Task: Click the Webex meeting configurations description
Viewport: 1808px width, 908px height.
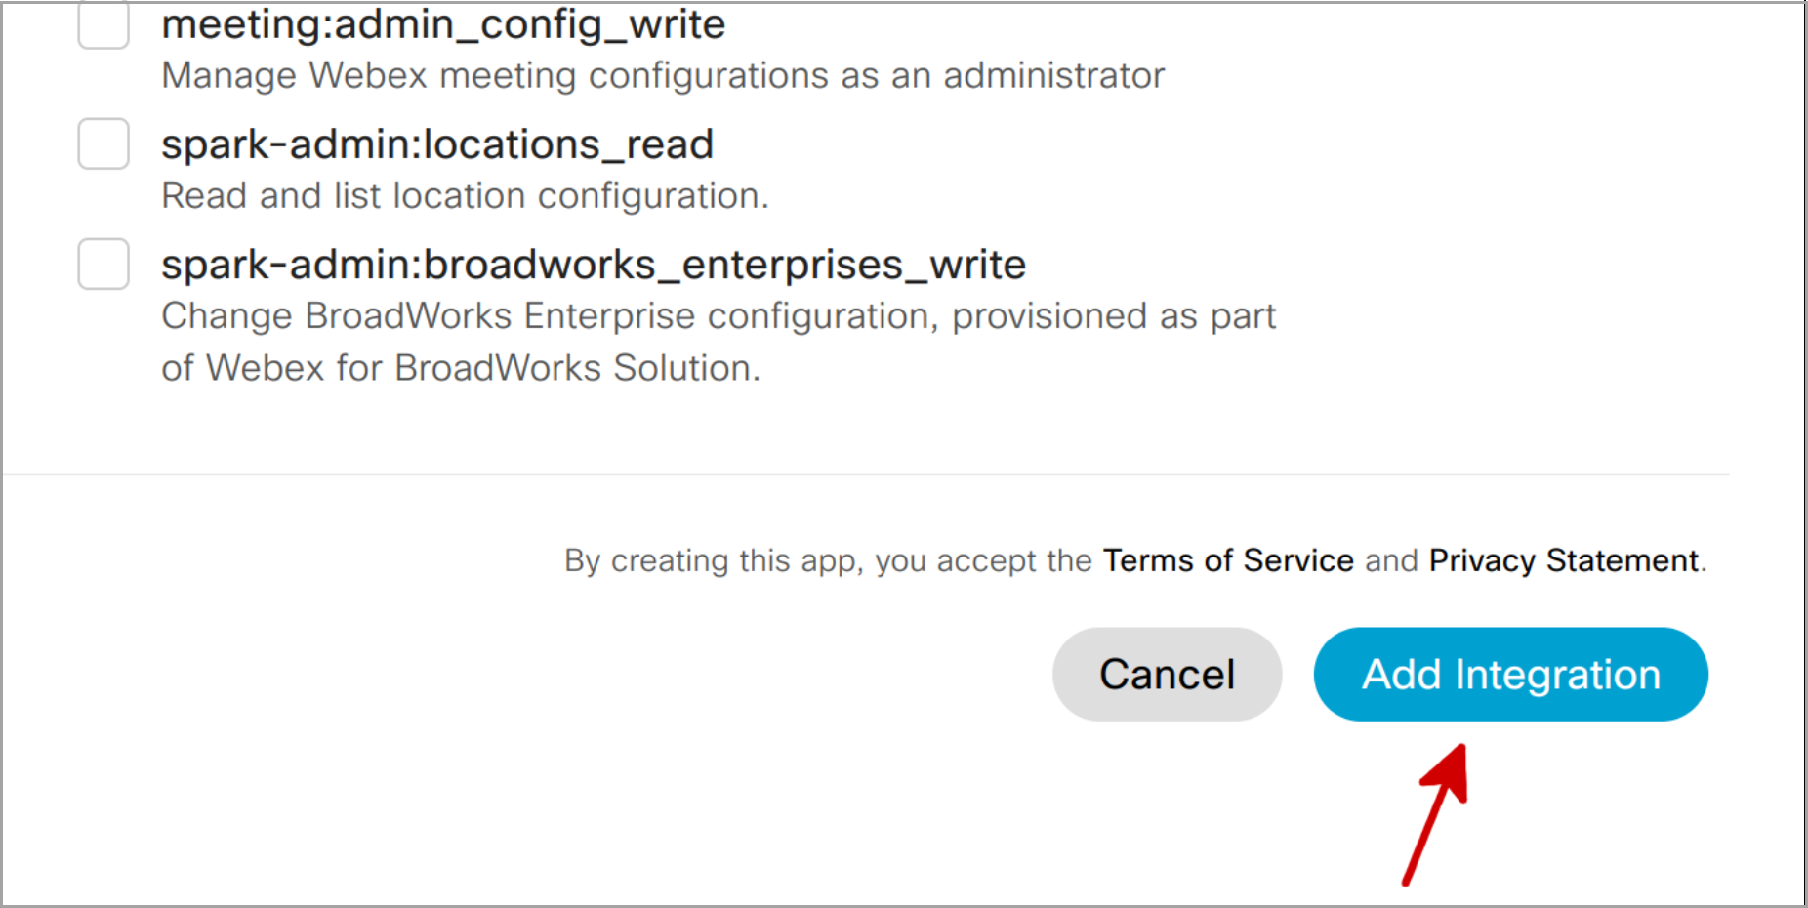Action: pyautogui.click(x=662, y=75)
